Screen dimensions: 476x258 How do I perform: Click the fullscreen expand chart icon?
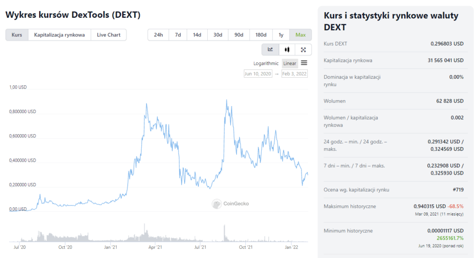tap(303, 49)
